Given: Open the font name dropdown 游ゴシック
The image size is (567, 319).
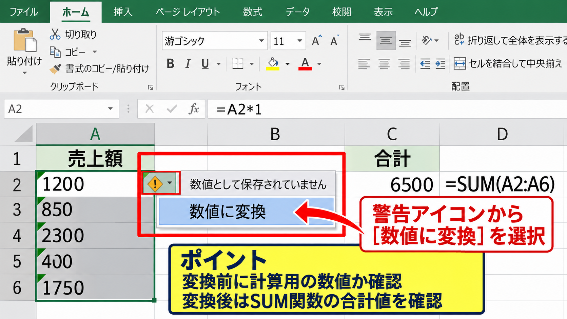Looking at the screenshot, I should (261, 41).
